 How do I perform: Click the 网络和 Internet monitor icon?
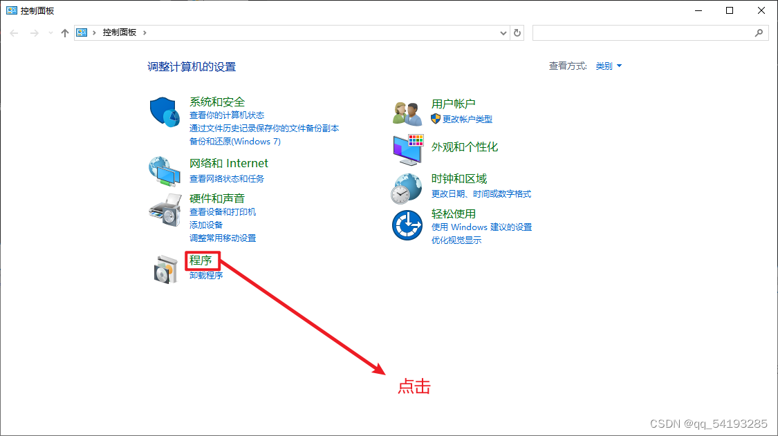coord(165,171)
